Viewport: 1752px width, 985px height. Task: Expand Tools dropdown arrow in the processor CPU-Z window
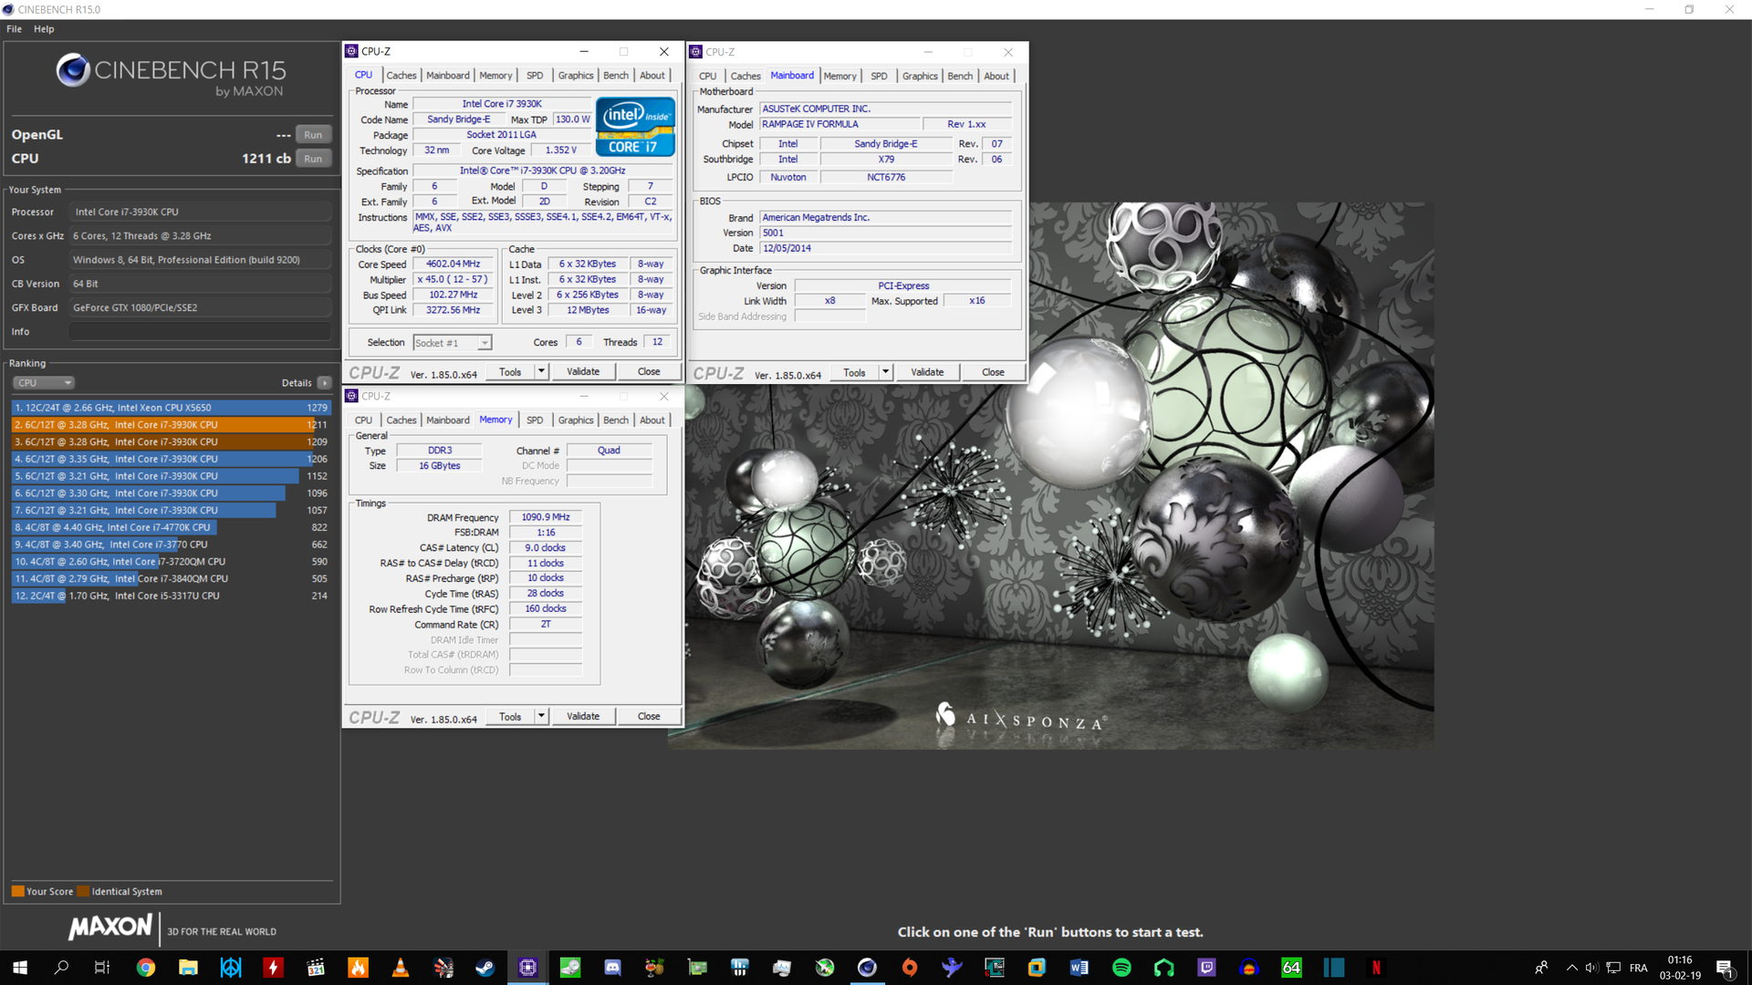coord(541,372)
